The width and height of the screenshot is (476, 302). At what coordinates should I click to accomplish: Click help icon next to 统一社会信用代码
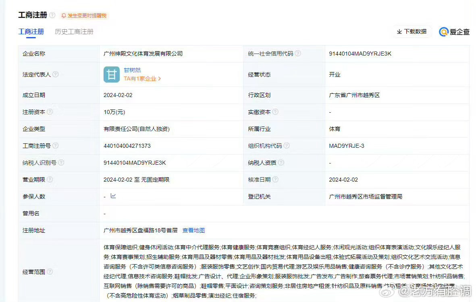(298, 54)
